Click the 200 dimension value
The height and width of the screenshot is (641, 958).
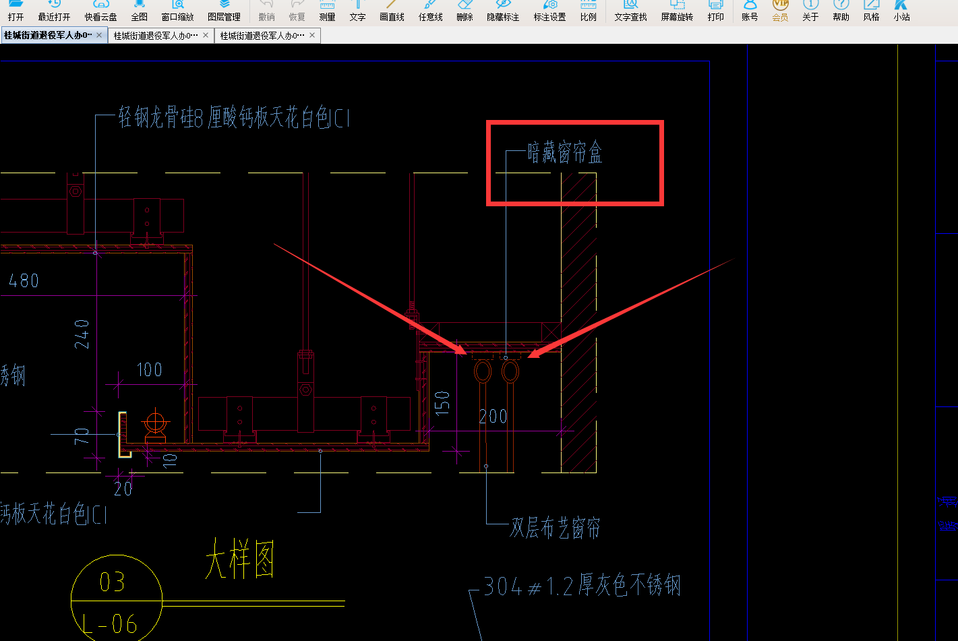point(493,417)
